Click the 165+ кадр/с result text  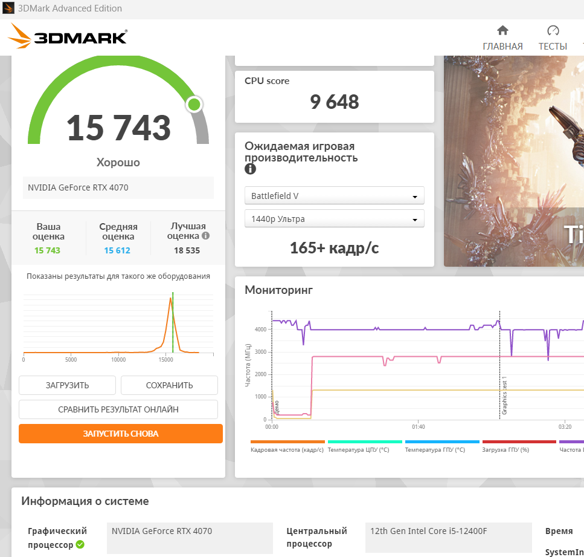coord(334,248)
